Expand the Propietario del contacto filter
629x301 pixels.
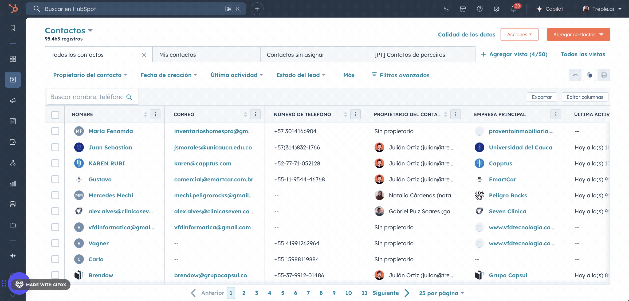point(90,75)
